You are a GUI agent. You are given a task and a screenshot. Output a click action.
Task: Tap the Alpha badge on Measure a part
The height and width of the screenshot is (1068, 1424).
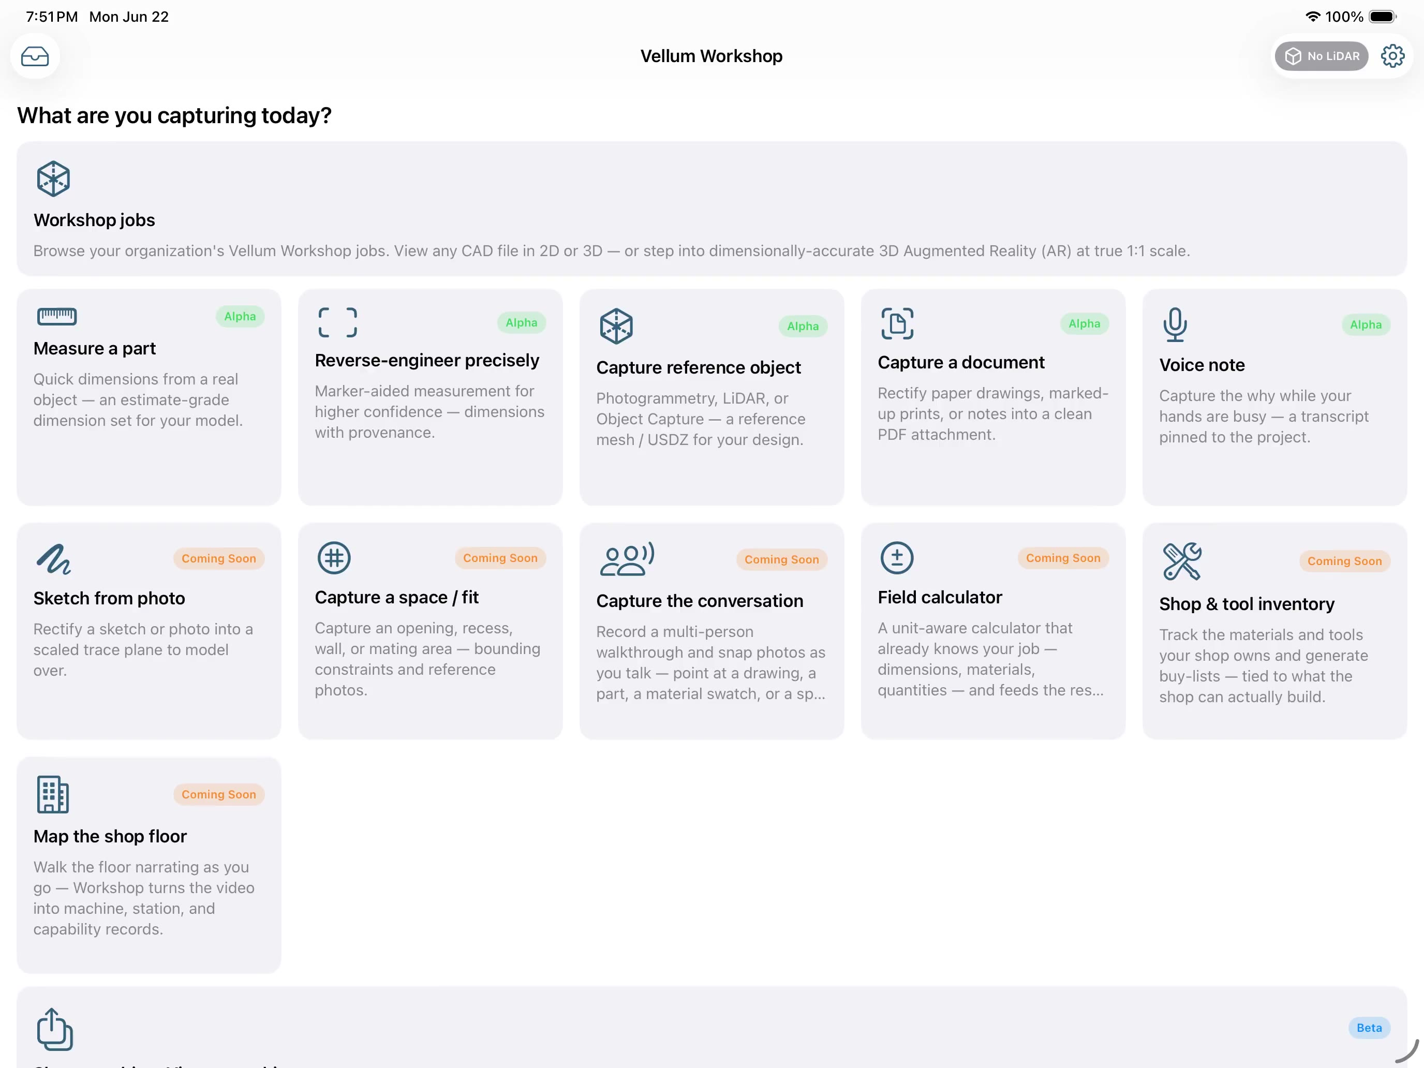tap(240, 316)
